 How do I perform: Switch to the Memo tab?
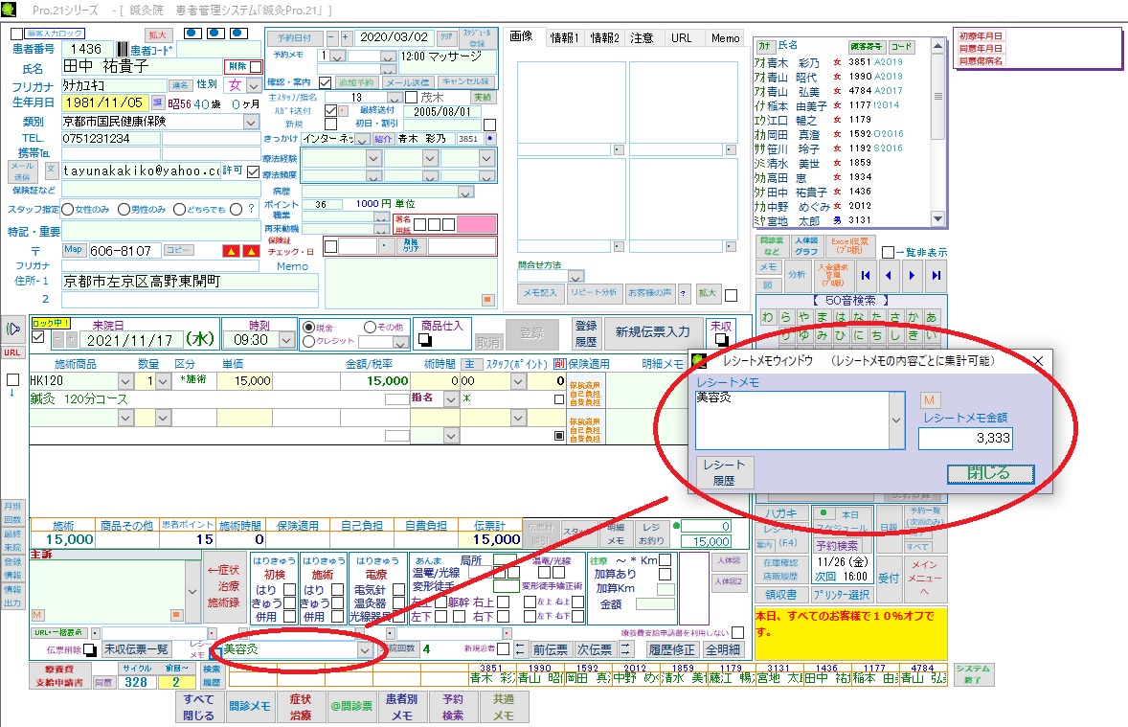pyautogui.click(x=725, y=37)
